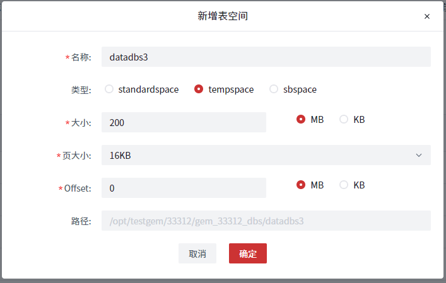Click the 页大小 field label
This screenshot has height=283, width=446.
coord(77,156)
